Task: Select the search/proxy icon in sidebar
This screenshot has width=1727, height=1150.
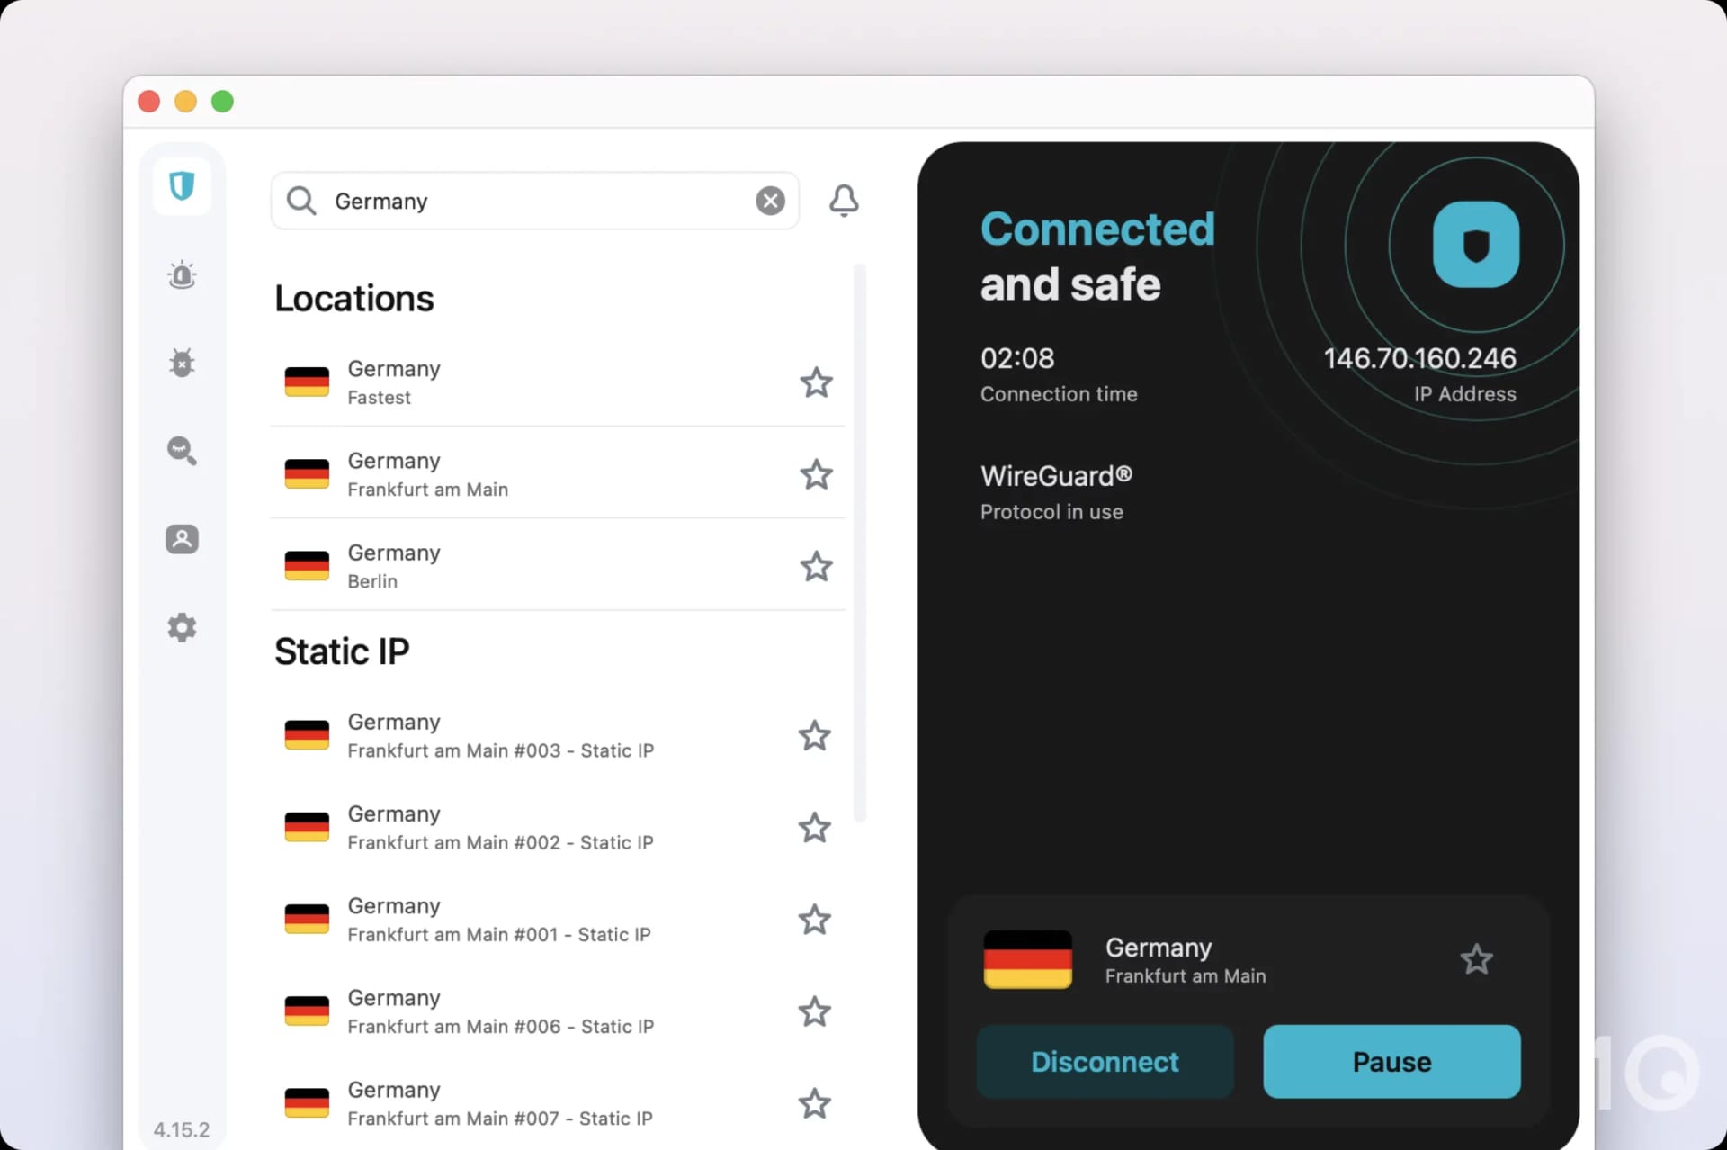Action: click(x=181, y=451)
